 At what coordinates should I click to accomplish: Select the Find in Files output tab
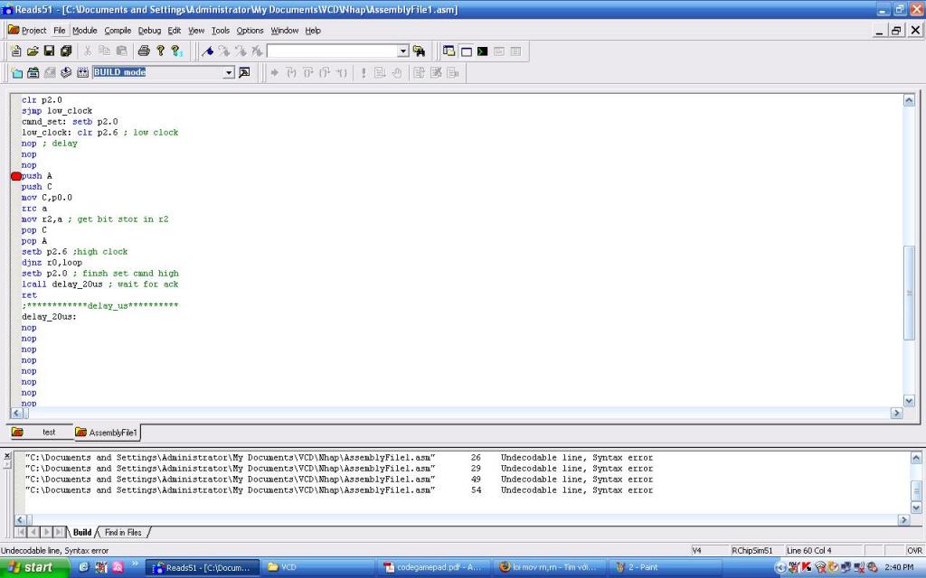point(123,532)
